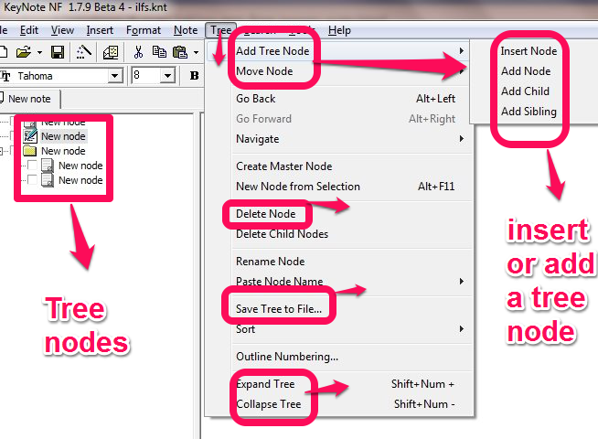598x439 pixels.
Task: Choose Delete Child Nodes entry
Action: 339,234
